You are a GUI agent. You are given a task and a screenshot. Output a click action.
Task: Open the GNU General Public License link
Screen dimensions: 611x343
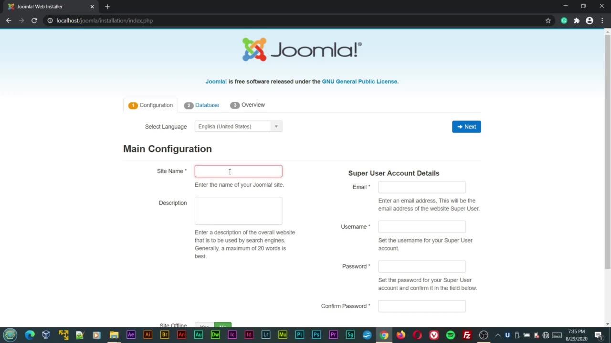pos(359,81)
